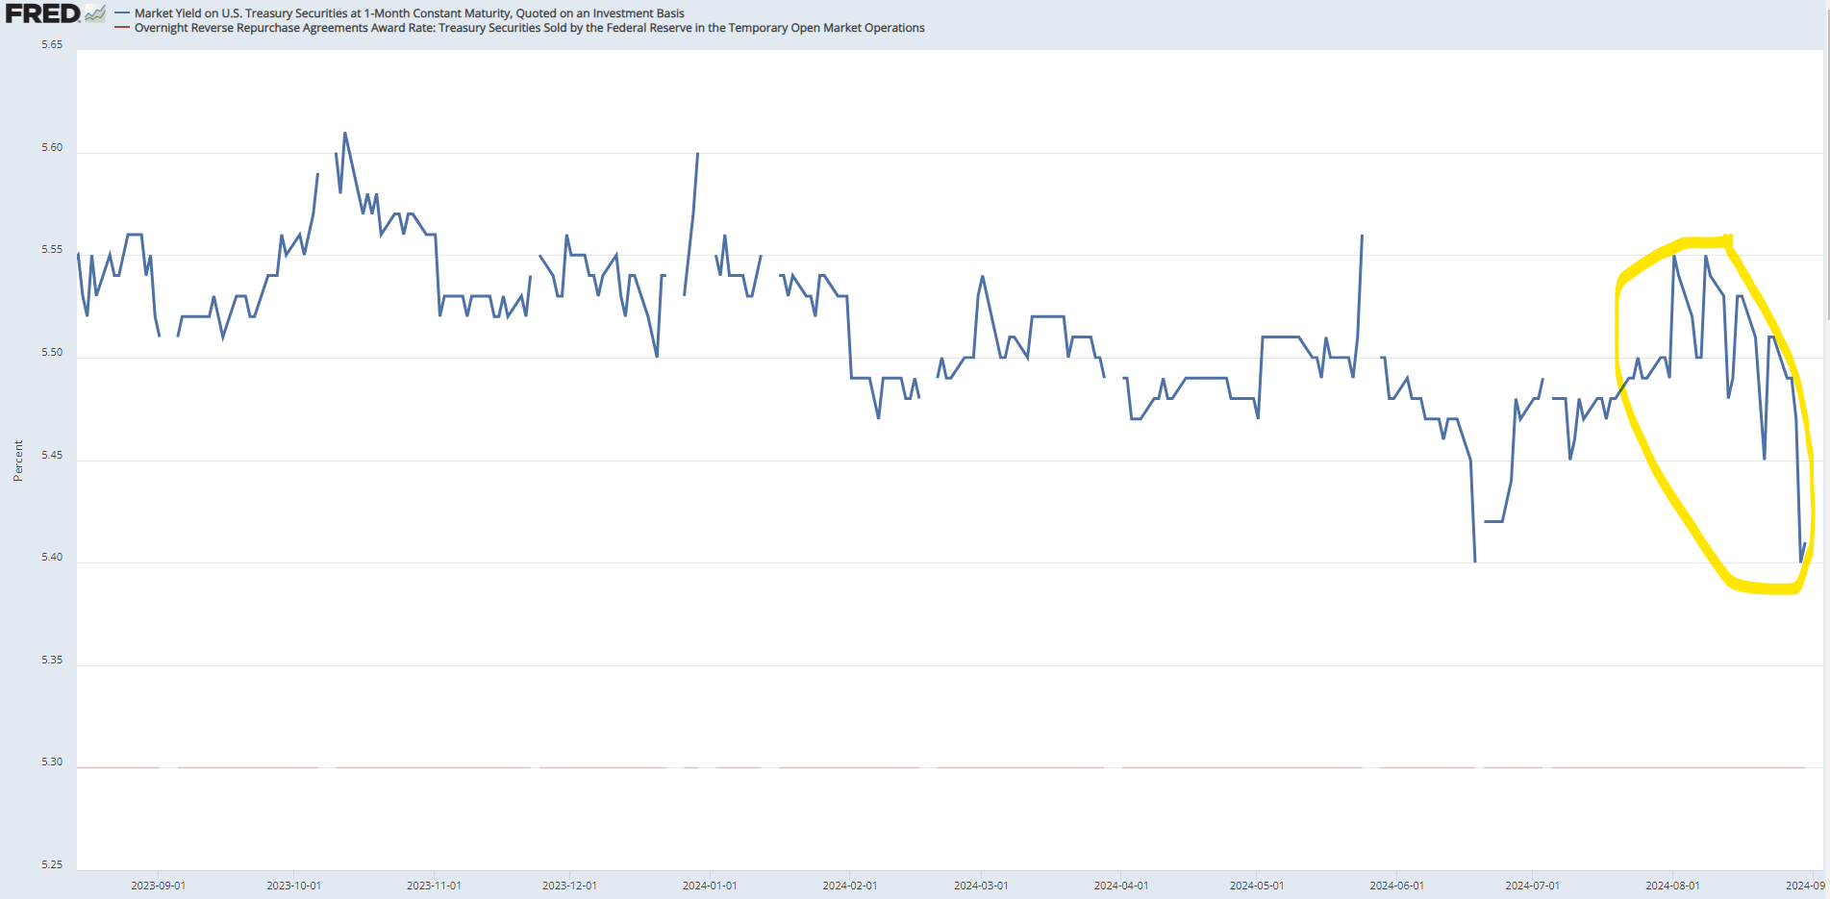Image resolution: width=1830 pixels, height=899 pixels.
Task: Click the blue legend line marker
Action: pyautogui.click(x=122, y=13)
